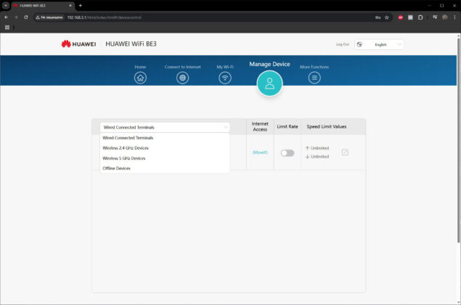The height and width of the screenshot is (305, 461).
Task: Open browser extensions puzzle icon
Action: pos(420,17)
